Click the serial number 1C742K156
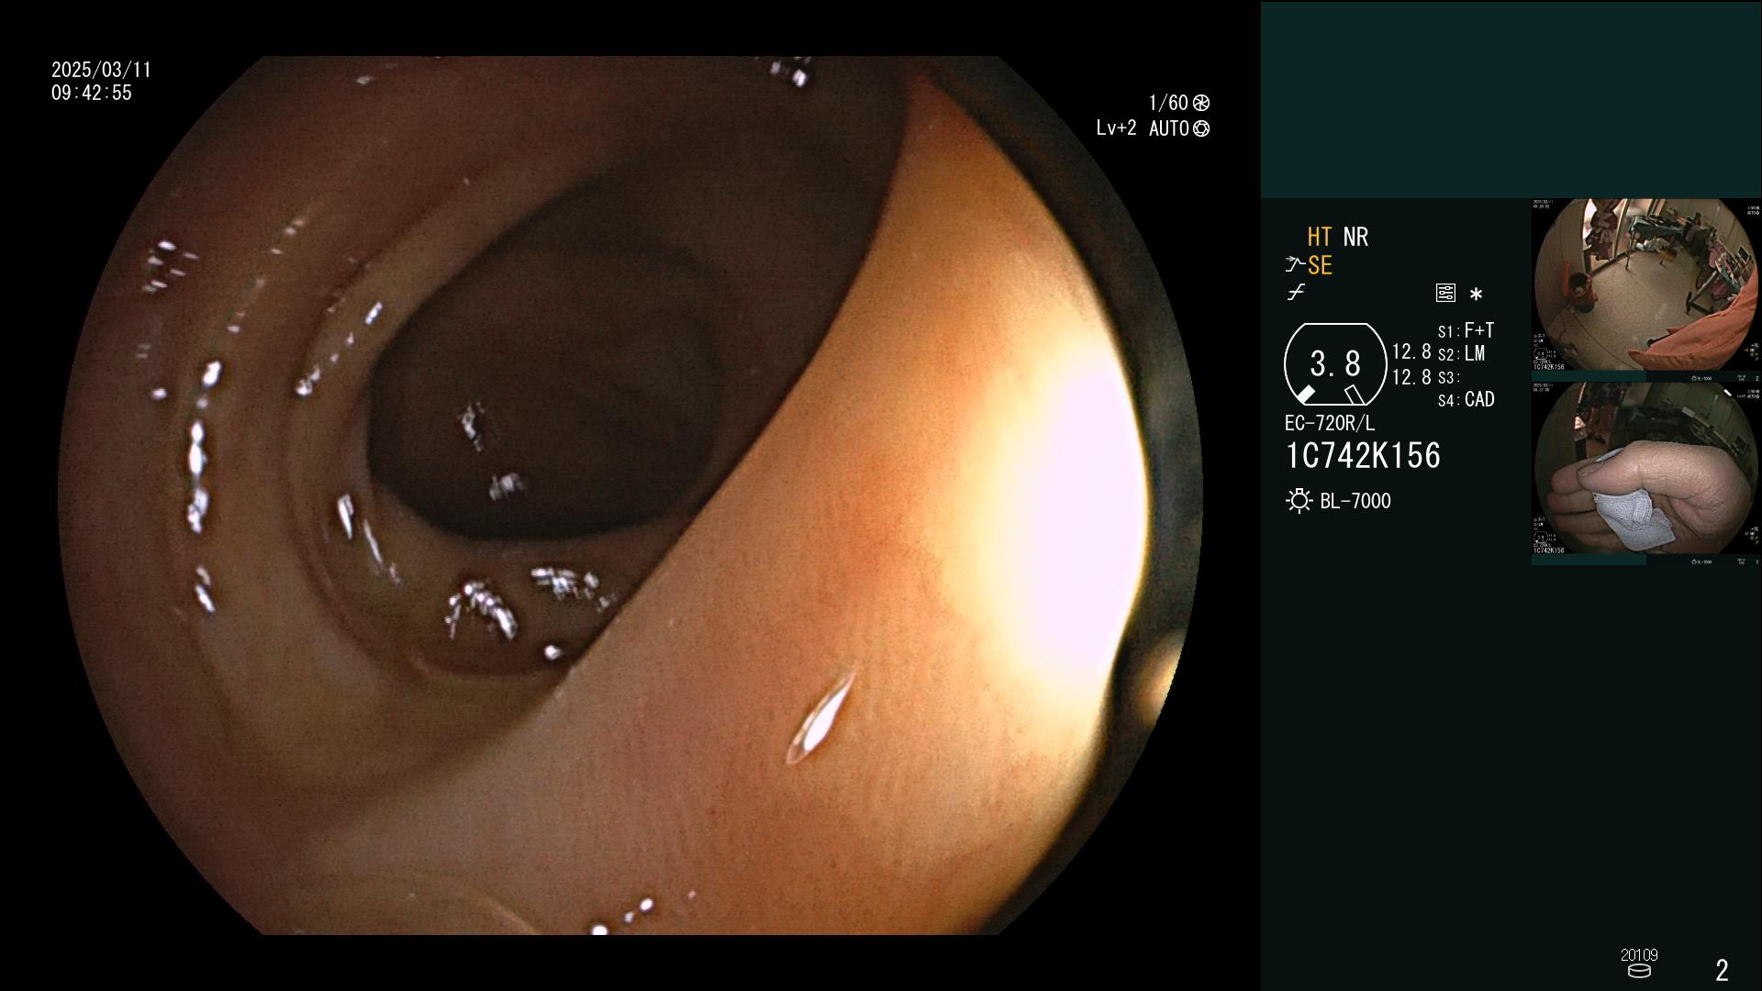 tap(1363, 456)
